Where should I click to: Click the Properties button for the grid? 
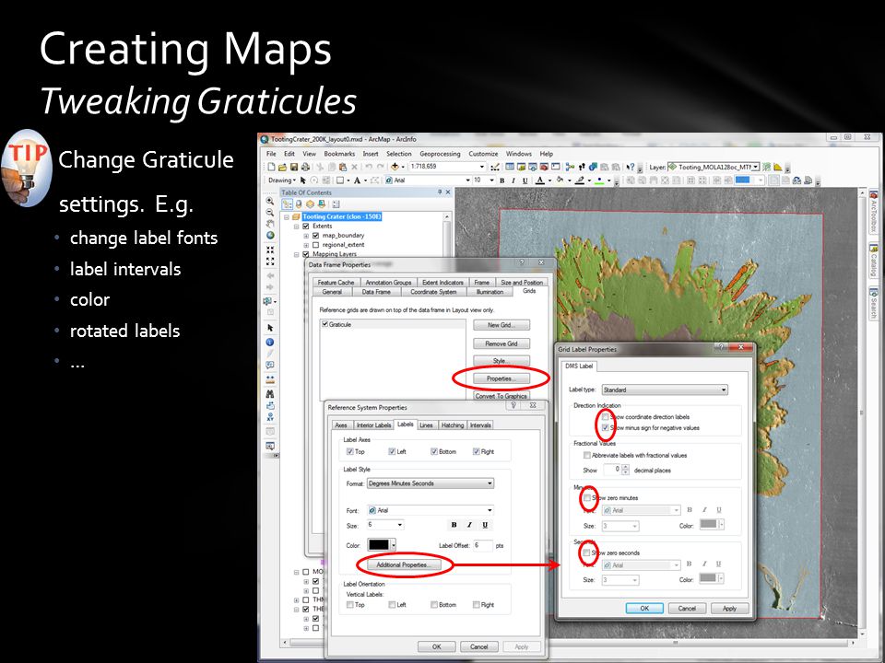[x=501, y=378]
